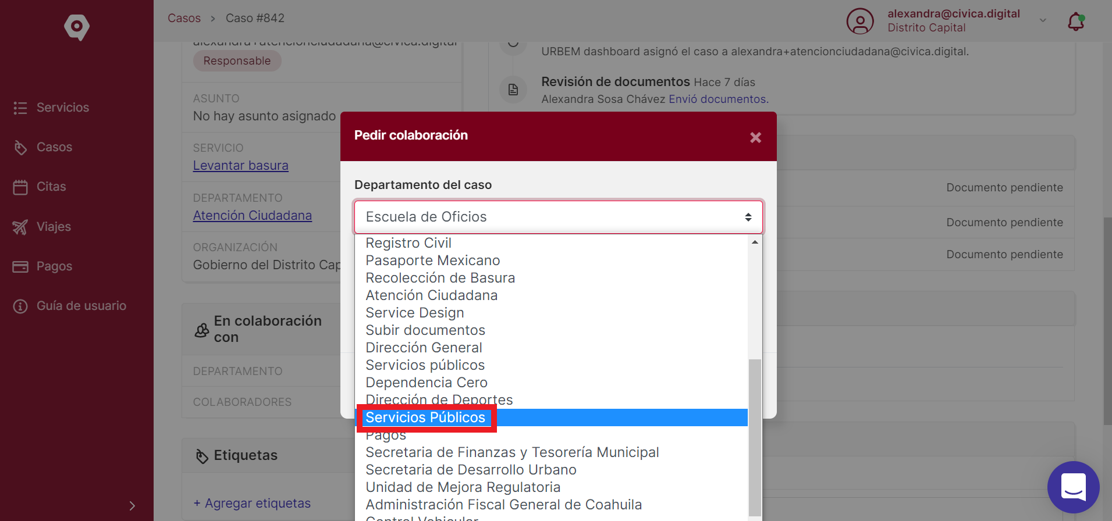Screen dimensions: 1112x521
Task: Expand the account menu chevron
Action: [1043, 20]
